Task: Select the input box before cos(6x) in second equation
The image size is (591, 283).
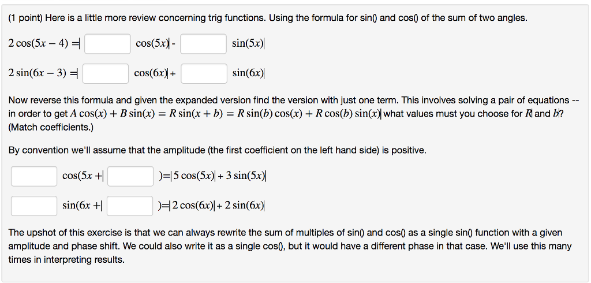Action: pos(106,73)
